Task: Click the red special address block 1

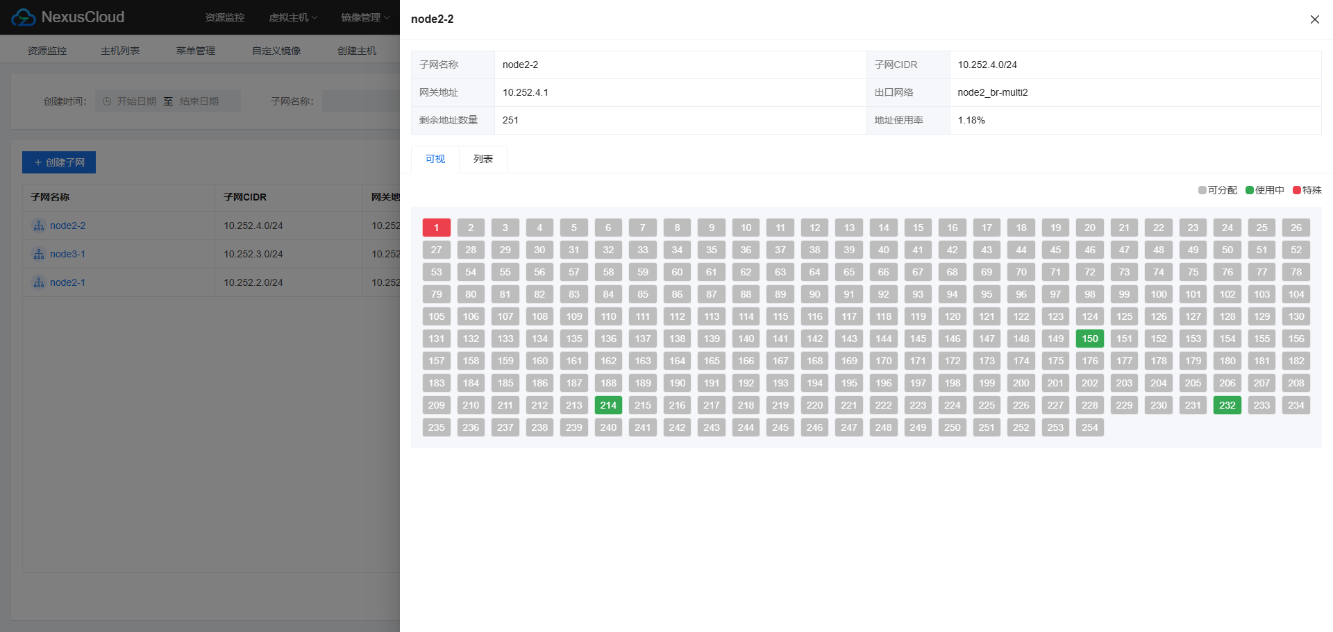Action: (x=437, y=228)
